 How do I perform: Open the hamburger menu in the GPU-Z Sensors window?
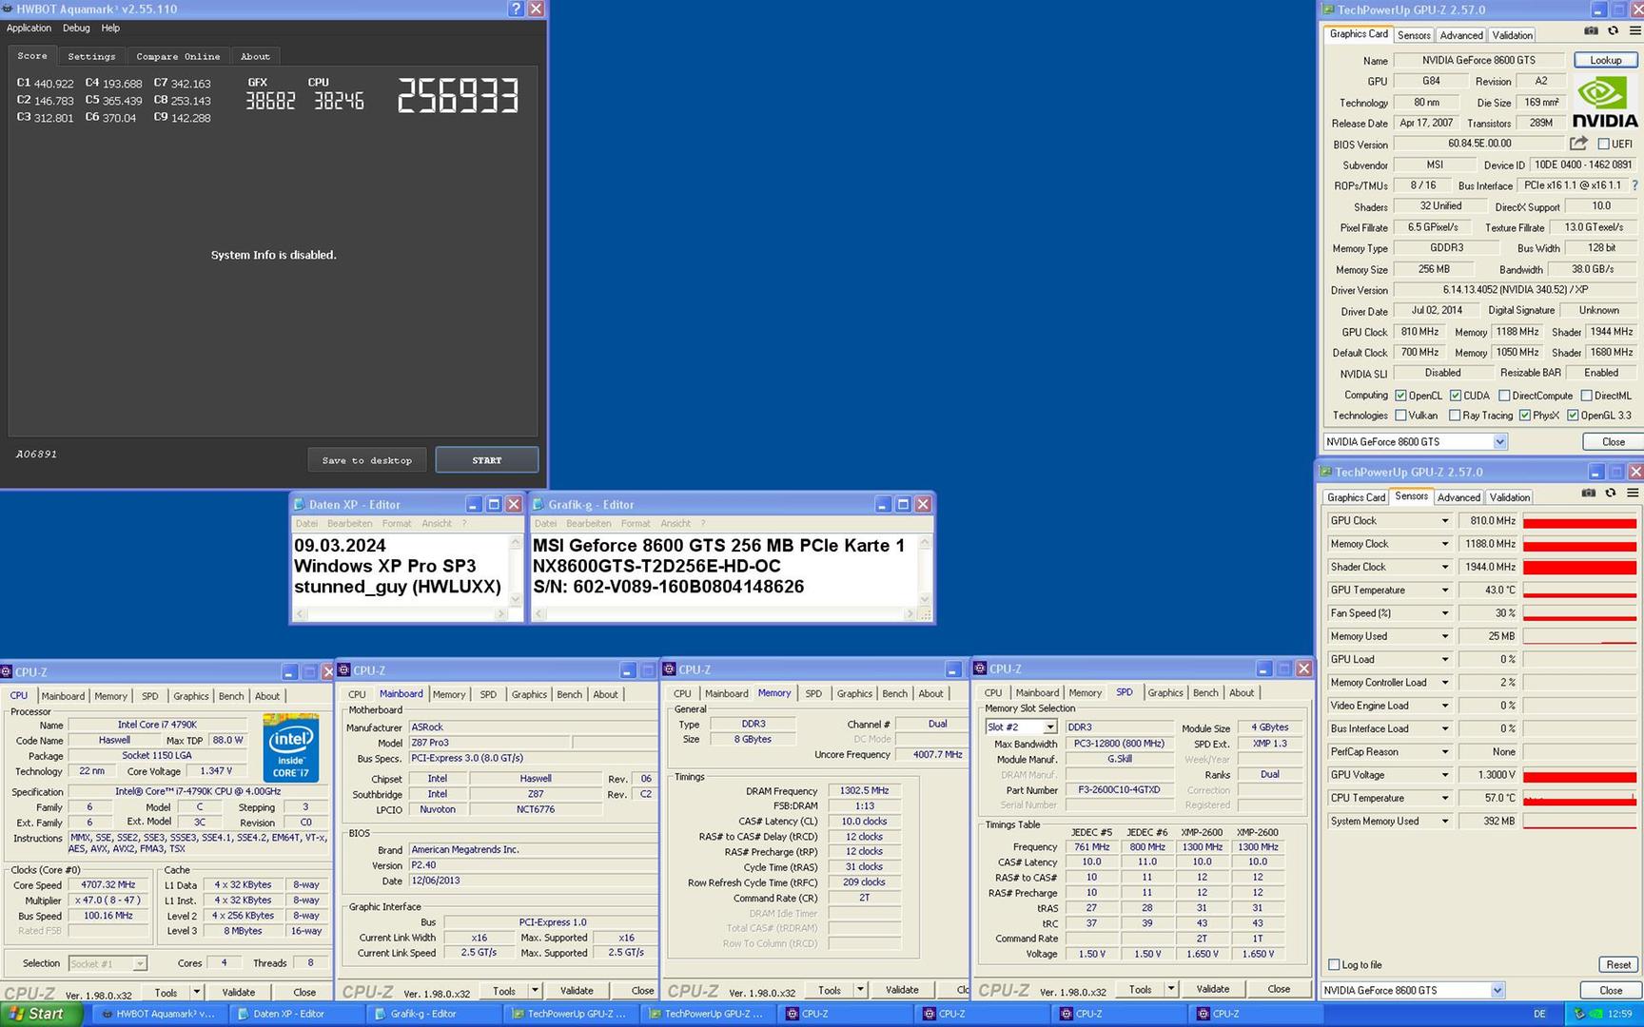(1633, 494)
